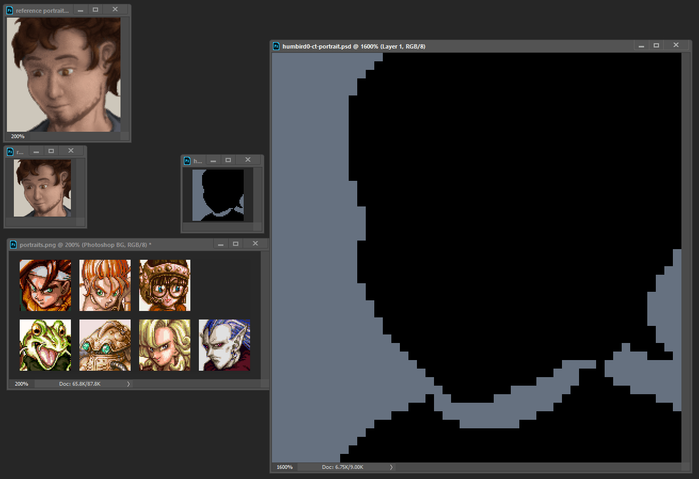Screen dimensions: 699x479
Task: Select the blonde curly-haired character portrait
Action: [165, 345]
